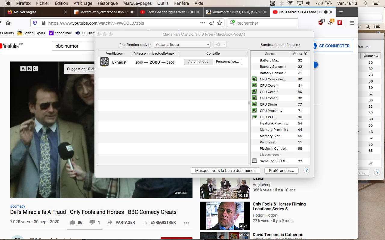
Task: Open Préférences in Macs Fan Control
Action: click(281, 170)
